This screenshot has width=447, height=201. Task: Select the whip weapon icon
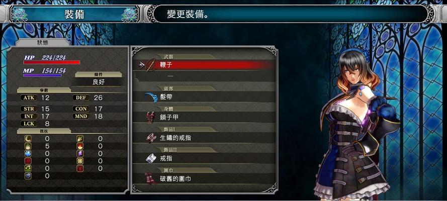click(x=150, y=65)
